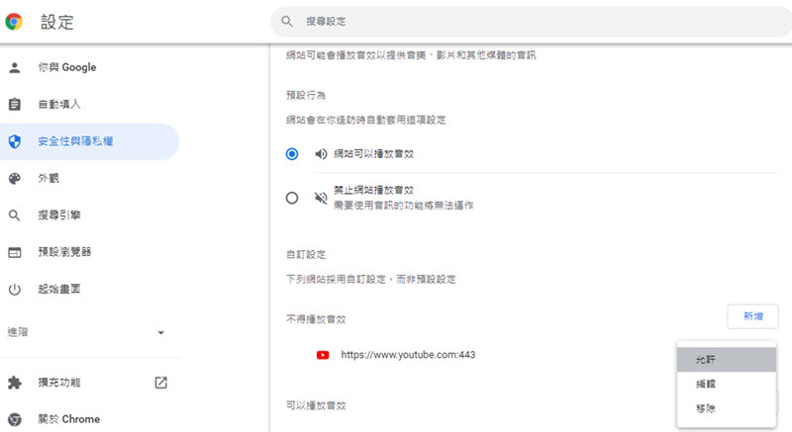The height and width of the screenshot is (432, 792).
Task: Click the Chrome icon for 關於 Chrome
Action: 15,419
